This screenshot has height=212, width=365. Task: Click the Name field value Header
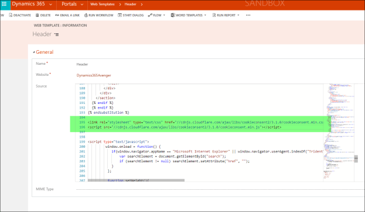(82, 64)
